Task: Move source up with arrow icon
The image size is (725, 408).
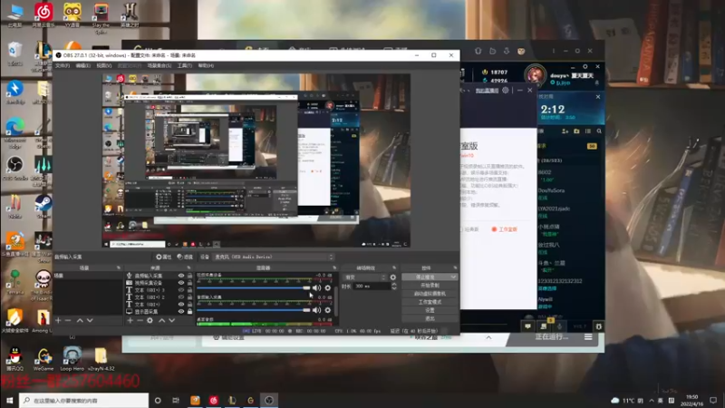Action: coord(162,320)
